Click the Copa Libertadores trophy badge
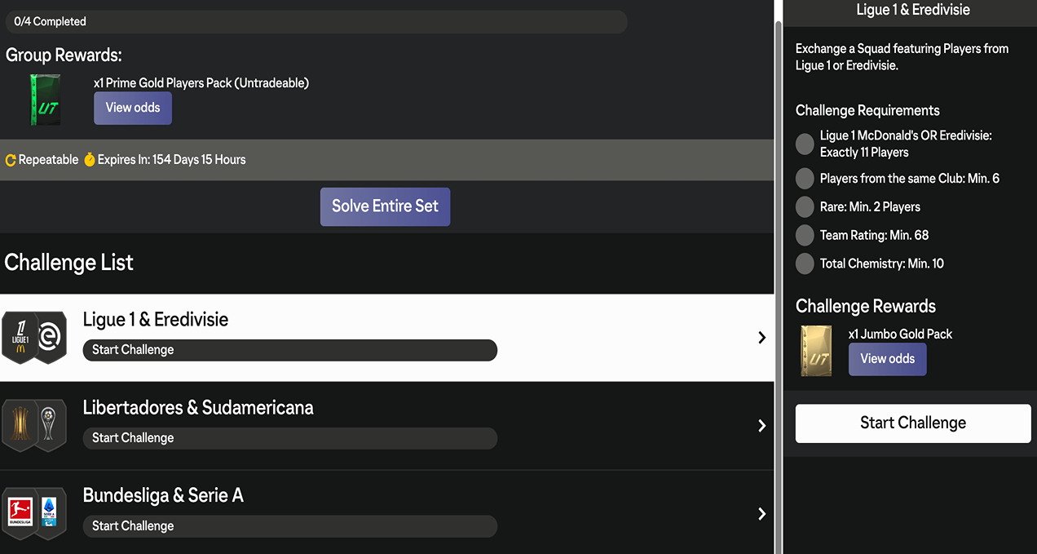This screenshot has height=554, width=1037. 20,425
